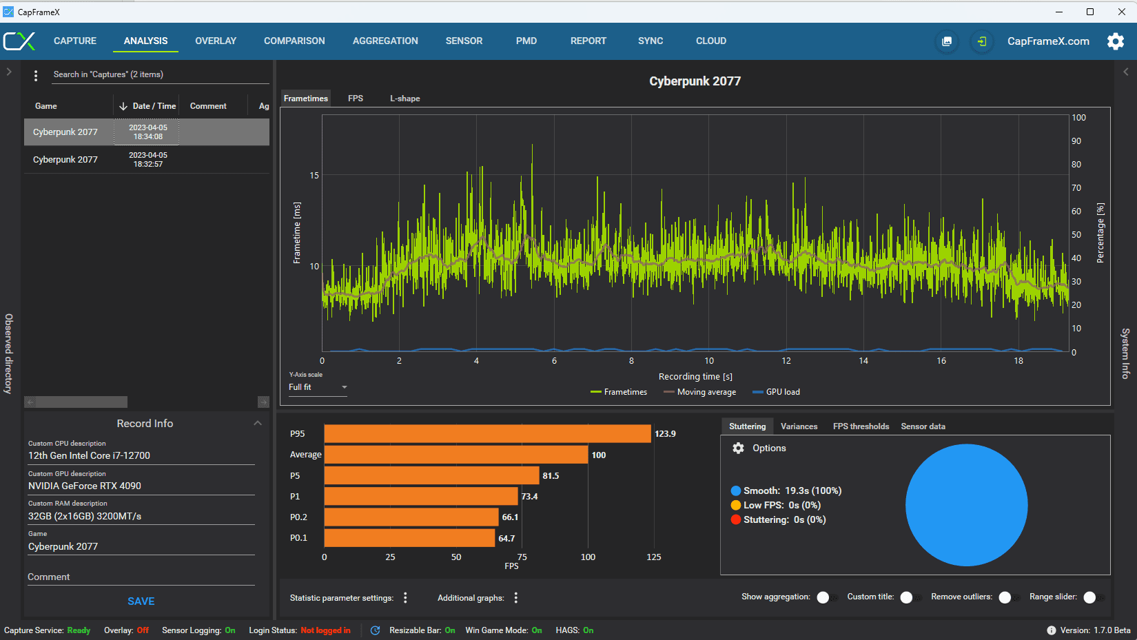1137x640 pixels.
Task: Click the Game column header
Action: click(46, 106)
